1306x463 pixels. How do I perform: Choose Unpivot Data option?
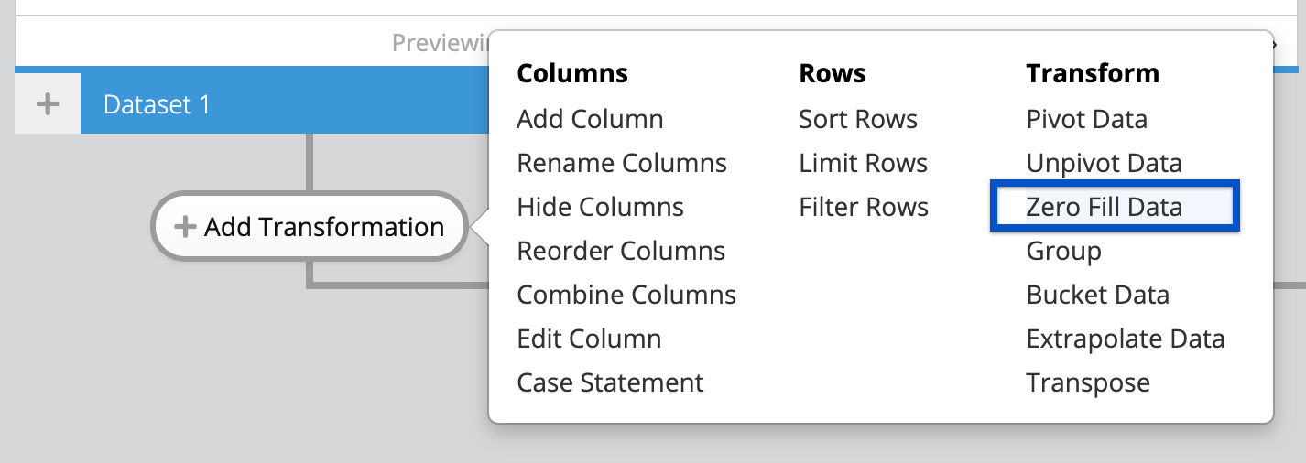pos(1104,163)
